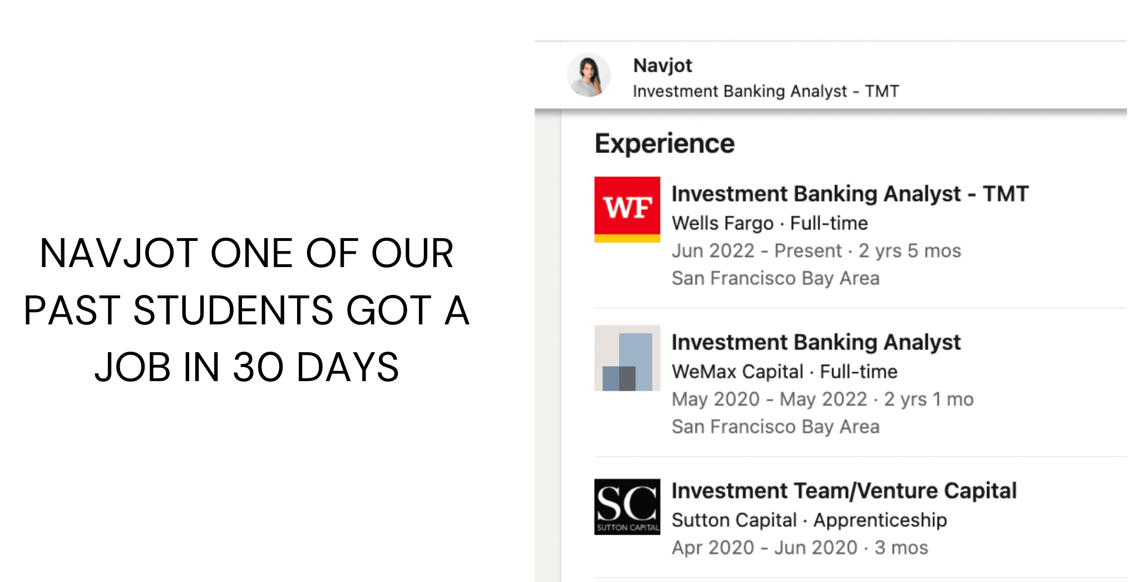Click Sutton Capital · Apprenticeship text
The height and width of the screenshot is (582, 1145).
coord(809,520)
